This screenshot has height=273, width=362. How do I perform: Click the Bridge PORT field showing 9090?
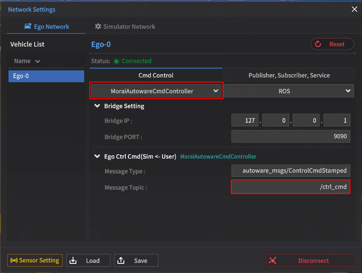click(x=291, y=137)
